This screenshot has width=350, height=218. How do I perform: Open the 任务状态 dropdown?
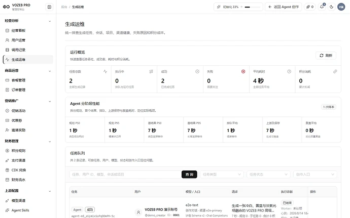pos(268,175)
